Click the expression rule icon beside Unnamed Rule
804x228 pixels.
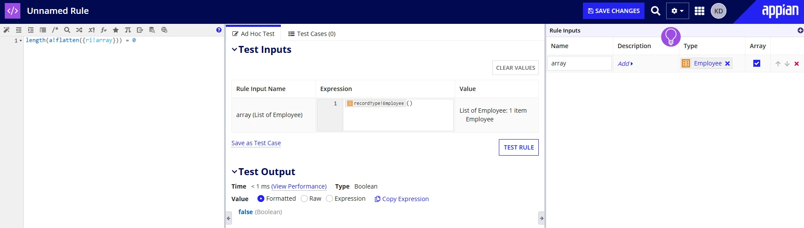click(13, 11)
